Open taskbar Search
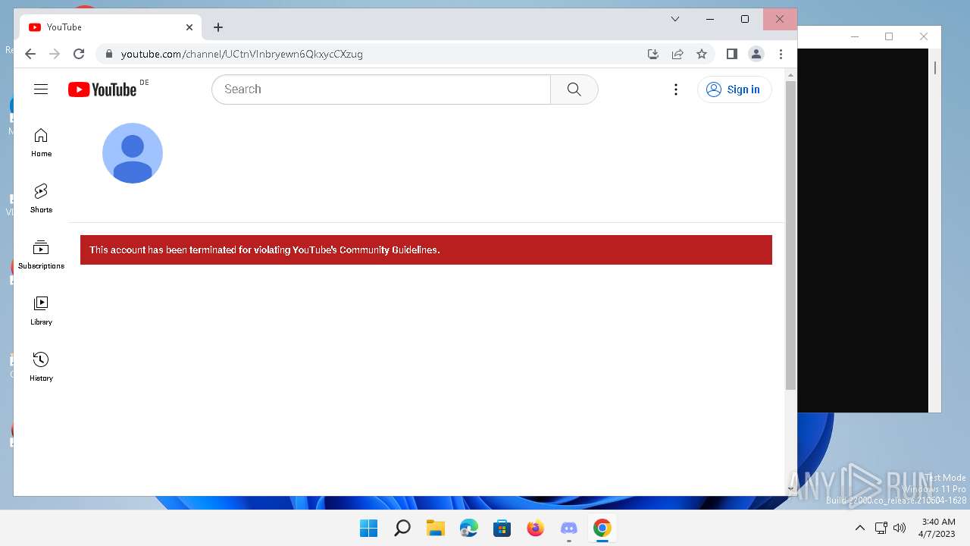Viewport: 970px width, 546px height. (402, 528)
